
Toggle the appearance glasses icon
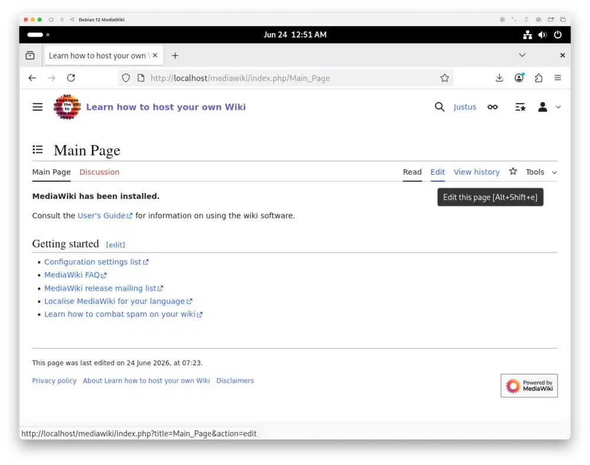pos(493,107)
